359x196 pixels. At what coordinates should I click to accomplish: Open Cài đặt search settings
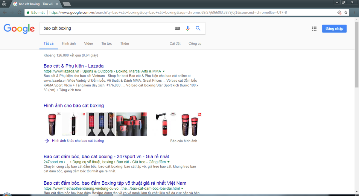(175, 43)
